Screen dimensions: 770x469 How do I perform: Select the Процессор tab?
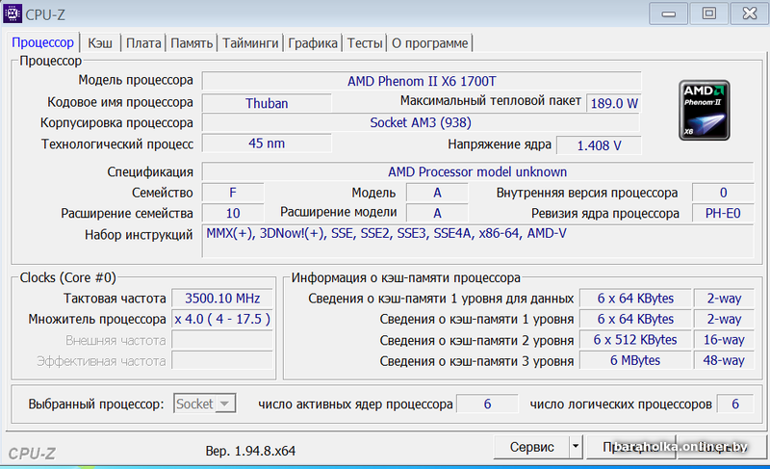tap(42, 42)
